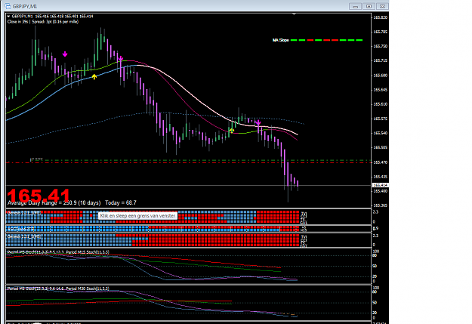472x324 pixels.
Task: Click the current price tag 165.414 on scale
Action: click(381, 185)
